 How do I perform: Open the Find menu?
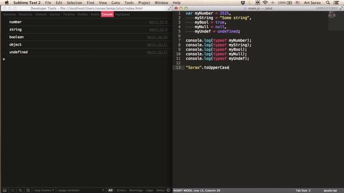[90, 3]
